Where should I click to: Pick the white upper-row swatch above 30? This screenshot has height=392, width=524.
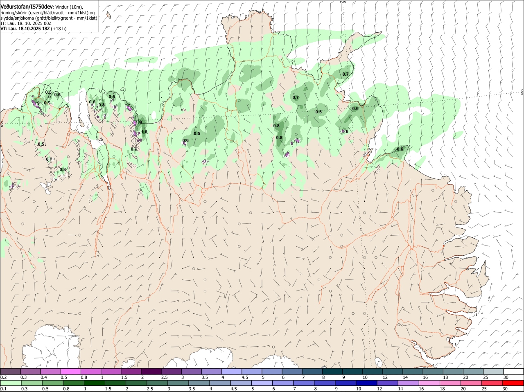(x=513, y=372)
